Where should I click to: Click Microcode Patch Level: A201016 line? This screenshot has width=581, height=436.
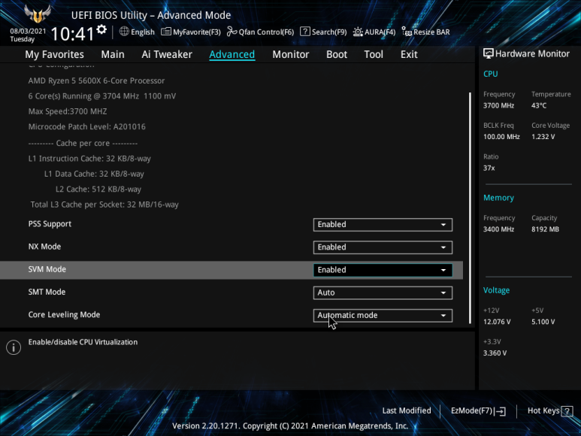86,127
